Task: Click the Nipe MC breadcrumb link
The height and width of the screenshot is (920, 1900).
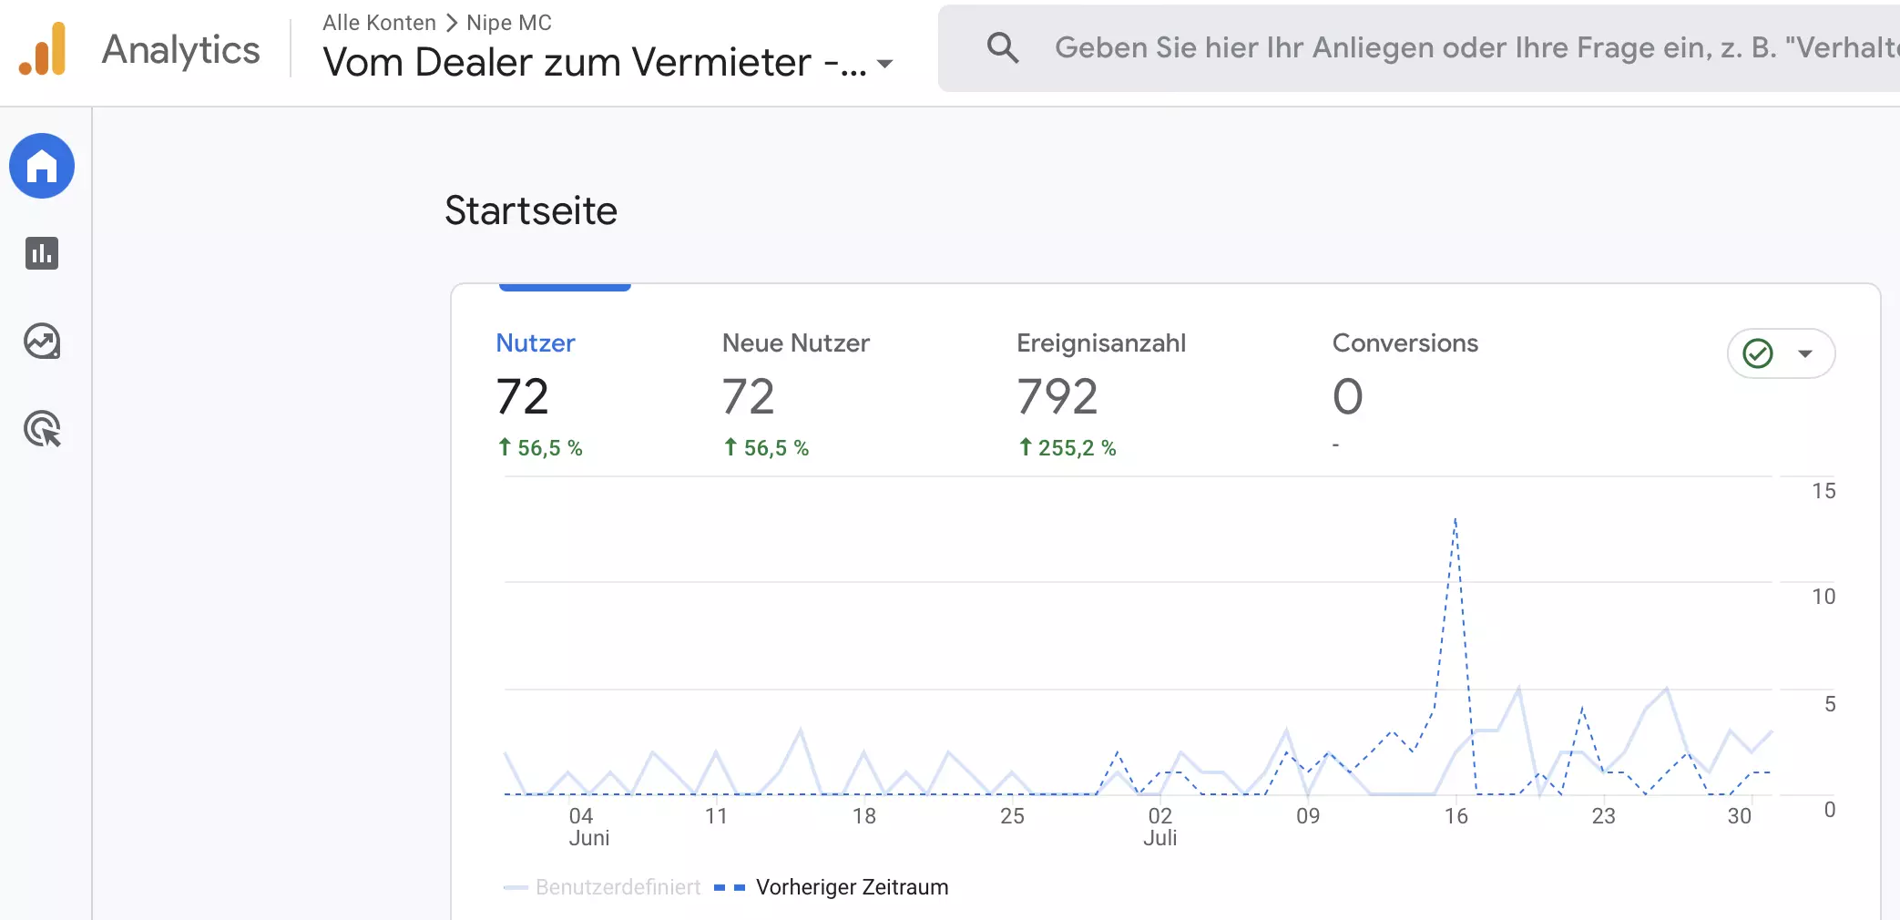Action: coord(509,23)
